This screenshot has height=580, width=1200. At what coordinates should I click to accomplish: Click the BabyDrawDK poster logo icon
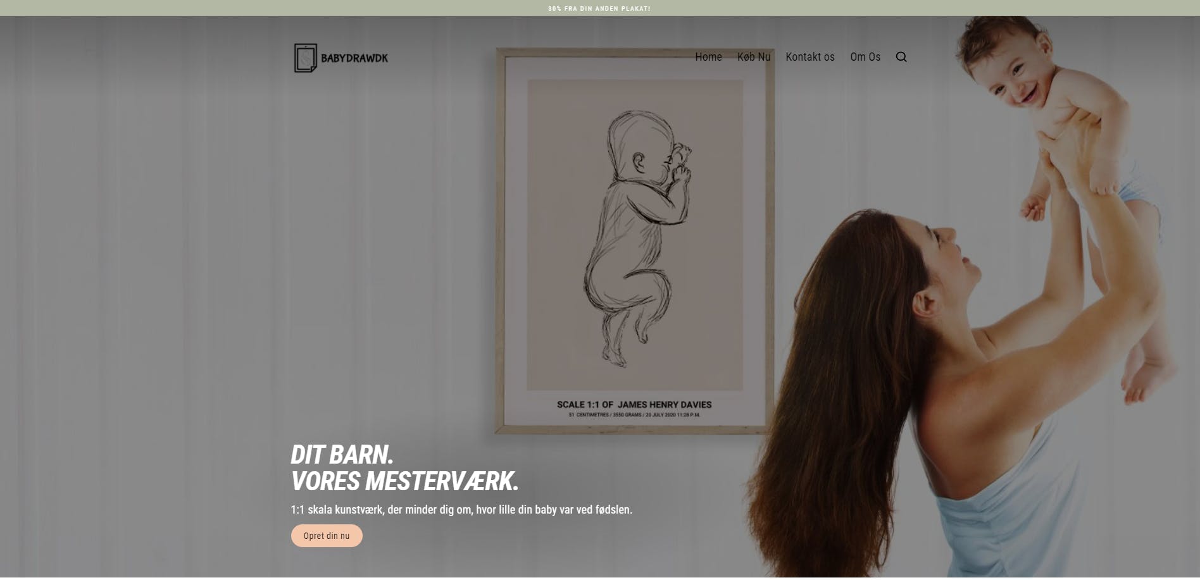306,58
